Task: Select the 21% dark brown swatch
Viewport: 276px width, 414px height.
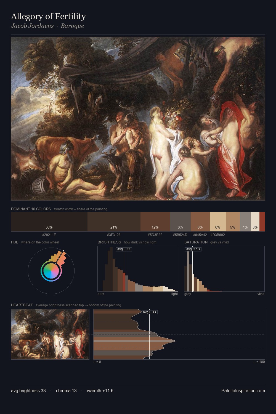Action: pyautogui.click(x=114, y=221)
